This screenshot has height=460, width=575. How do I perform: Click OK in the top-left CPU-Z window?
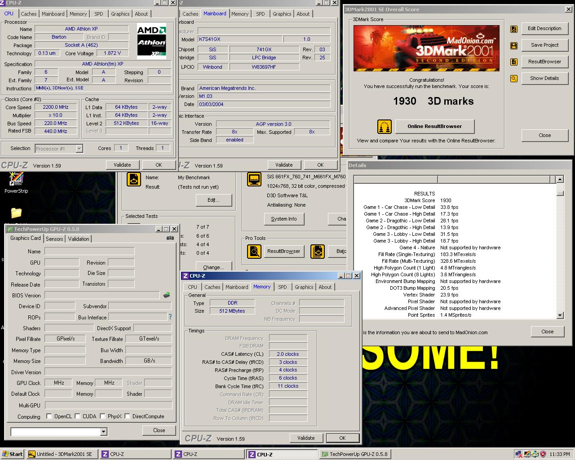point(159,165)
